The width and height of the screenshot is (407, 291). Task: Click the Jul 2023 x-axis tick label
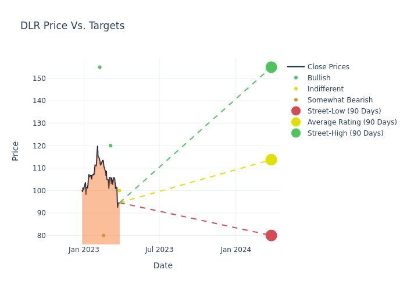(159, 250)
